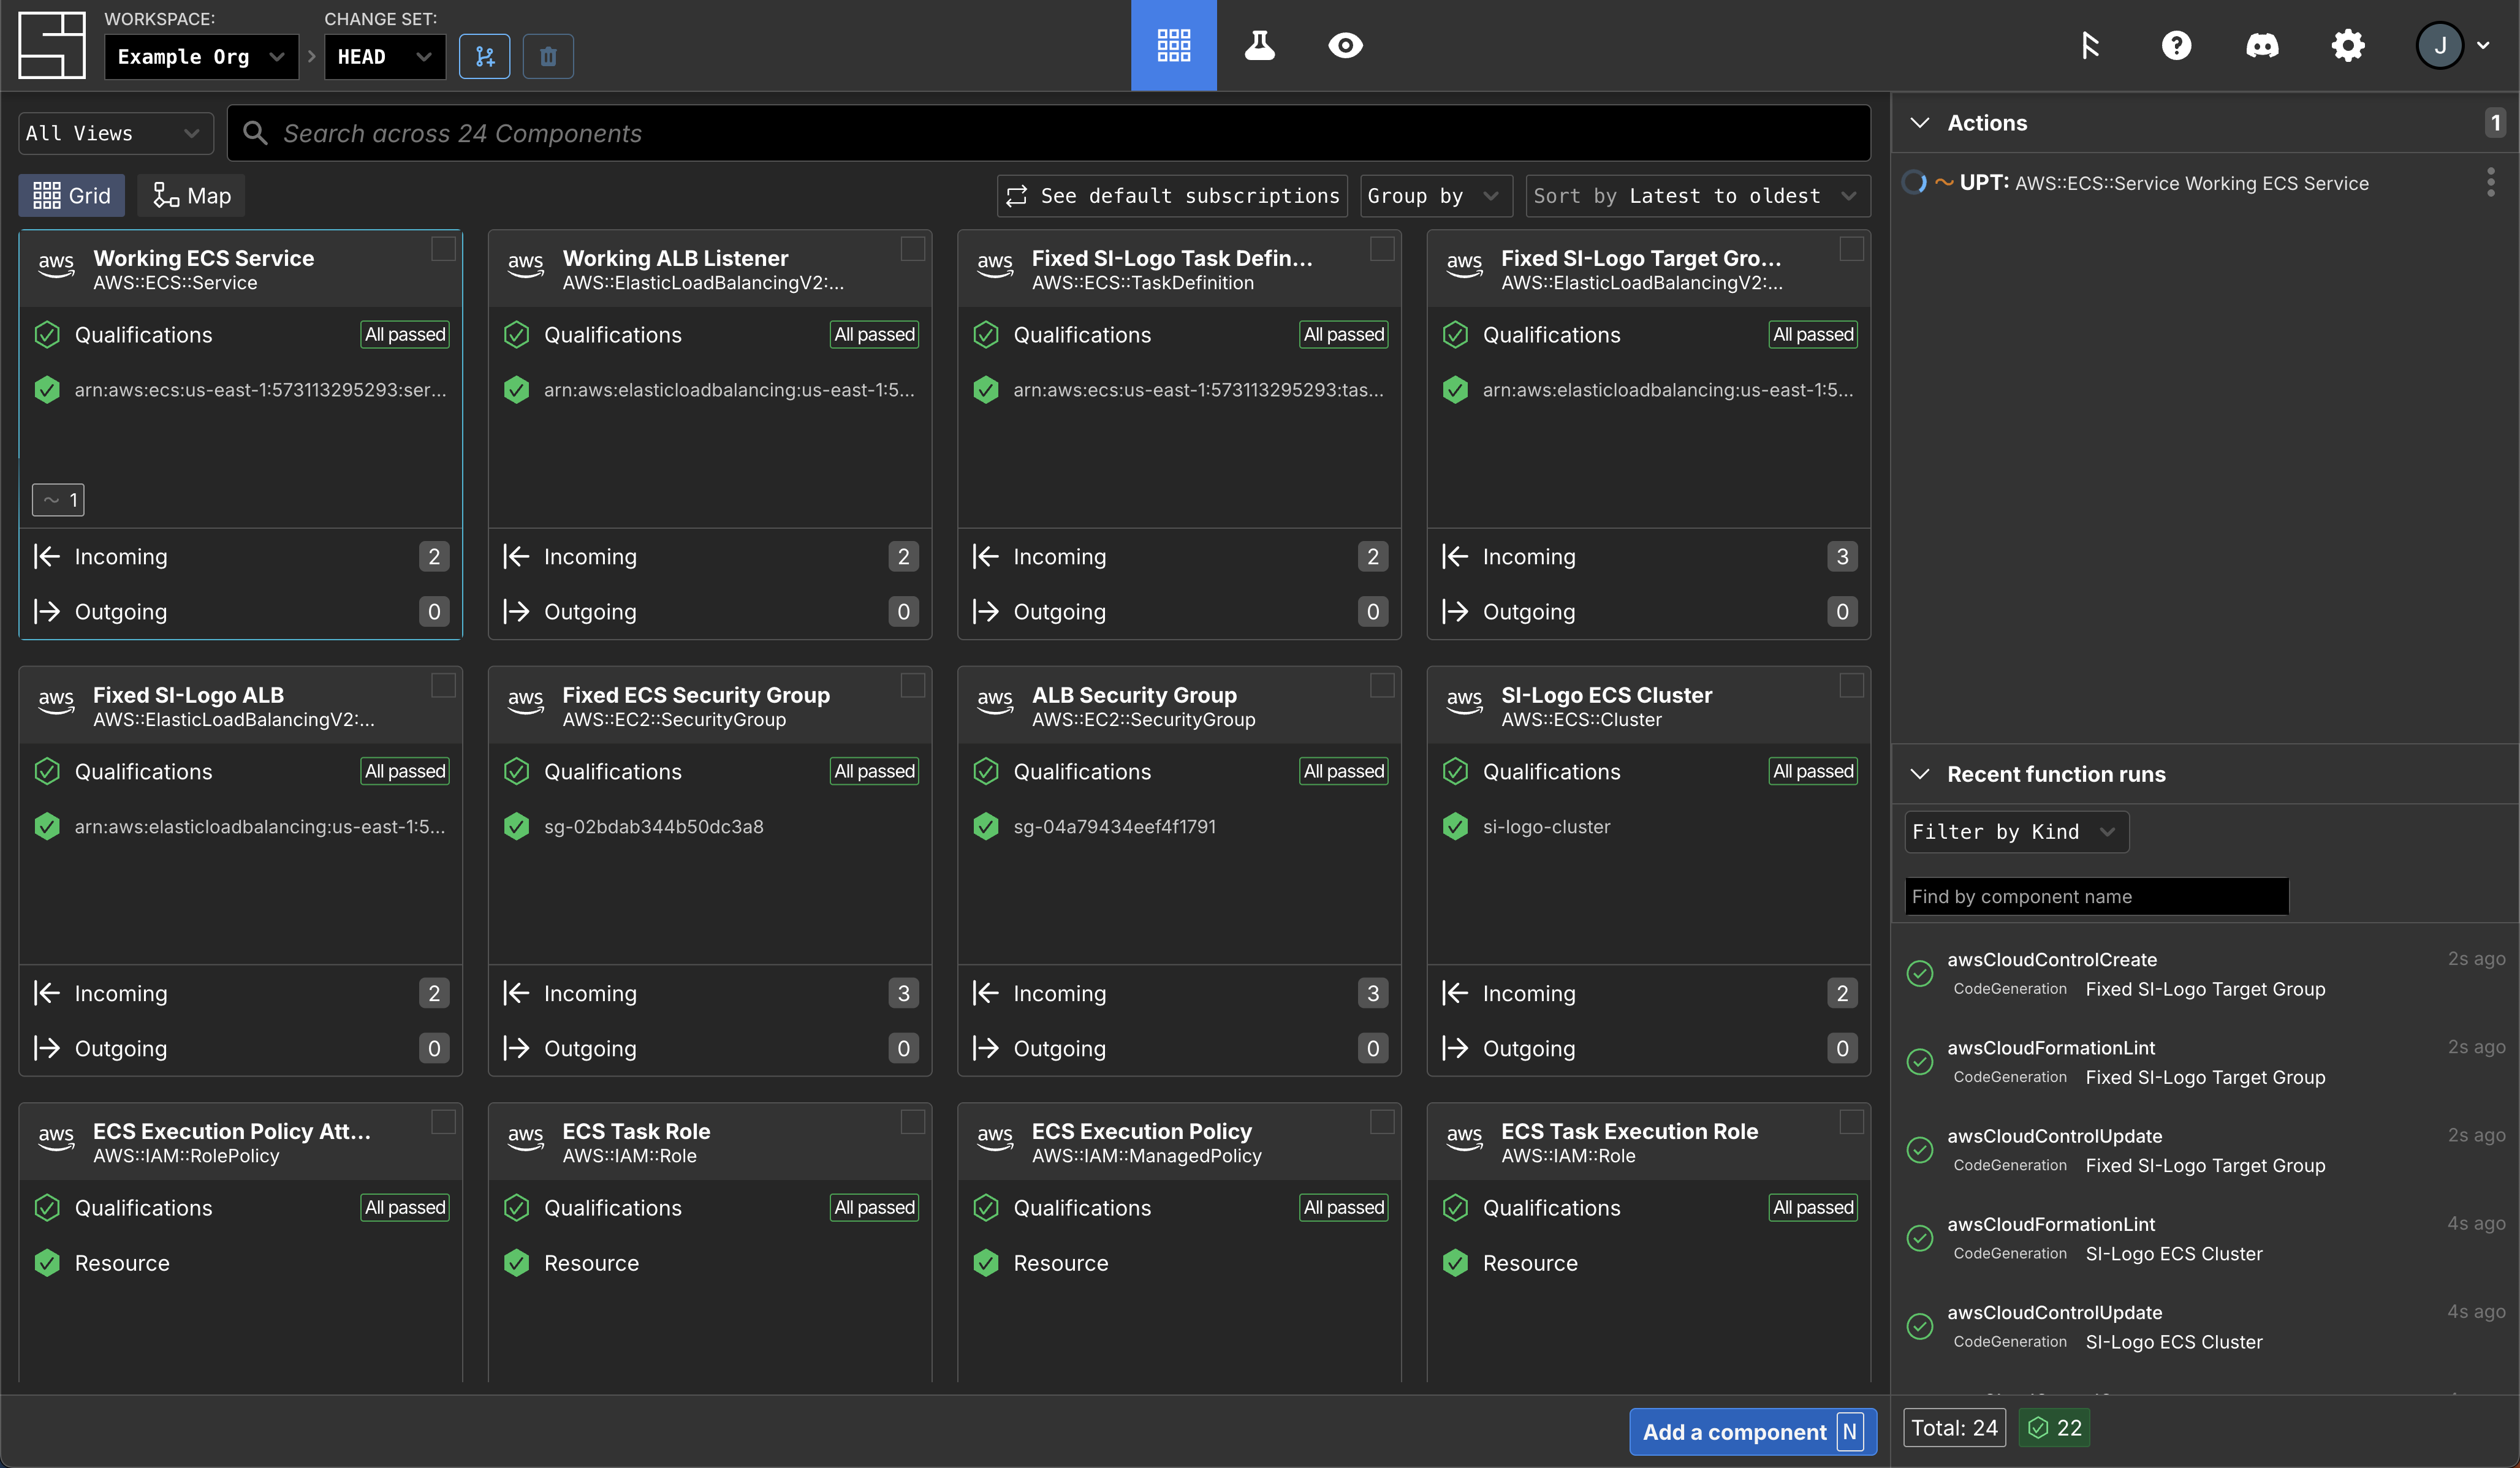Open the user profile avatar J
This screenshot has width=2520, height=1468.
2440,45
